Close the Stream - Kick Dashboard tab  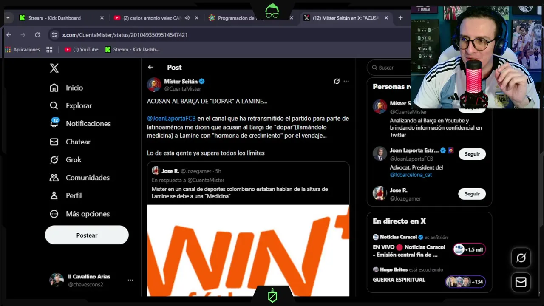pos(102,18)
